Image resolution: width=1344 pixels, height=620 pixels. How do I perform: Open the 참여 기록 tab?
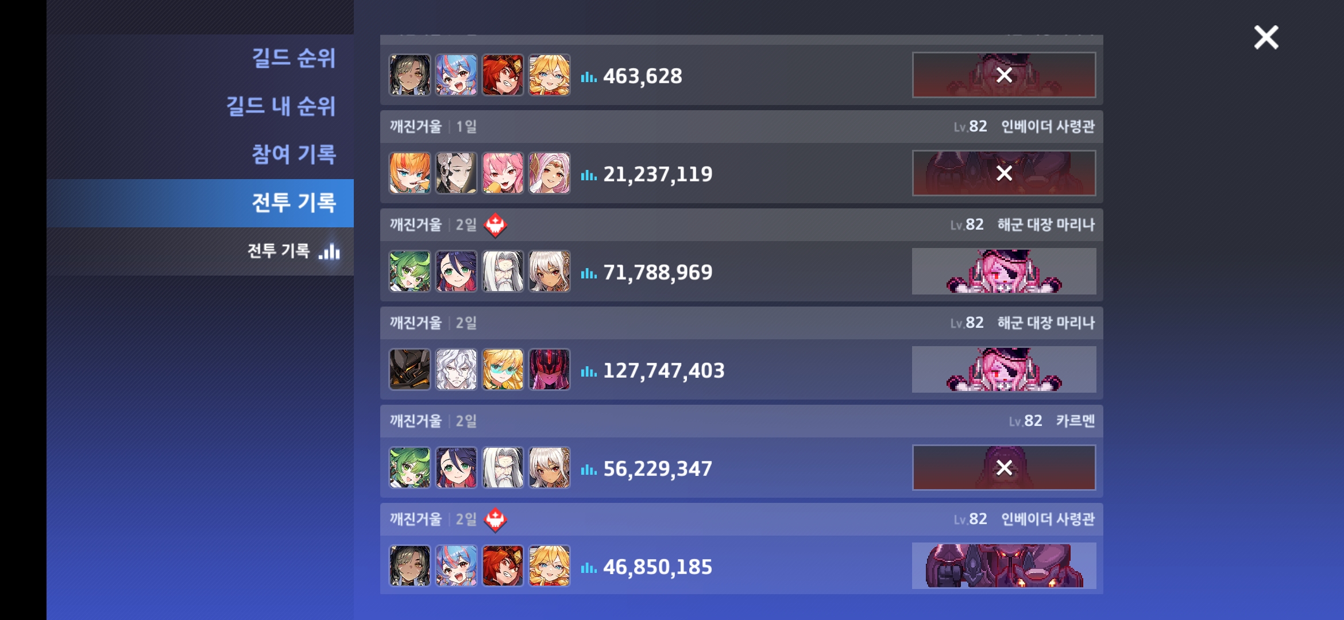click(x=293, y=154)
